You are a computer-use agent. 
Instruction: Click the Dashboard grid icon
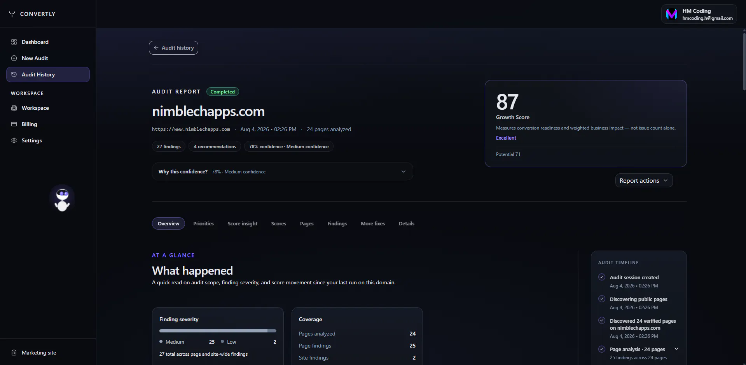[14, 42]
